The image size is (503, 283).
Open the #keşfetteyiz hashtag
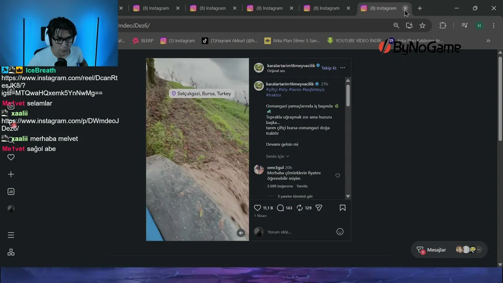pos(313,90)
